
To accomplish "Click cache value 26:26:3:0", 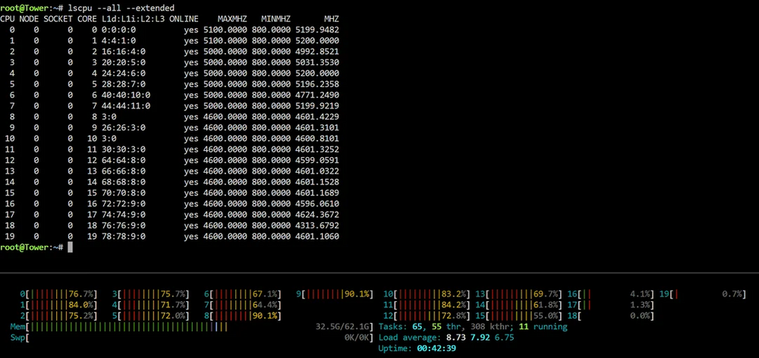I will click(x=124, y=127).
